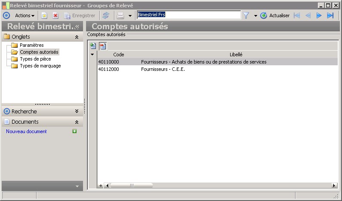
Task: Click the blue circular application icon in toolbar
Action: (x=6, y=15)
